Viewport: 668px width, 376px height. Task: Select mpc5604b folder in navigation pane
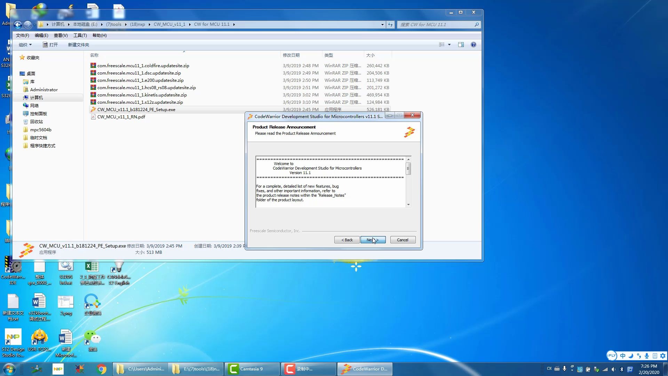click(x=41, y=130)
